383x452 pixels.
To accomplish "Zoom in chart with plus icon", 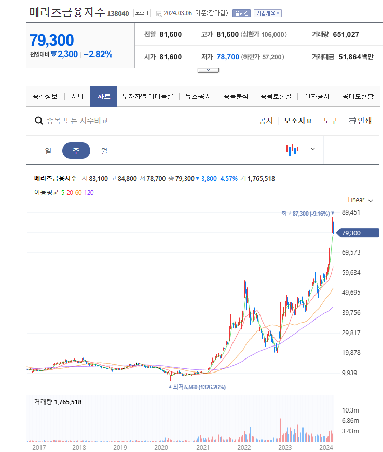I will coord(367,150).
